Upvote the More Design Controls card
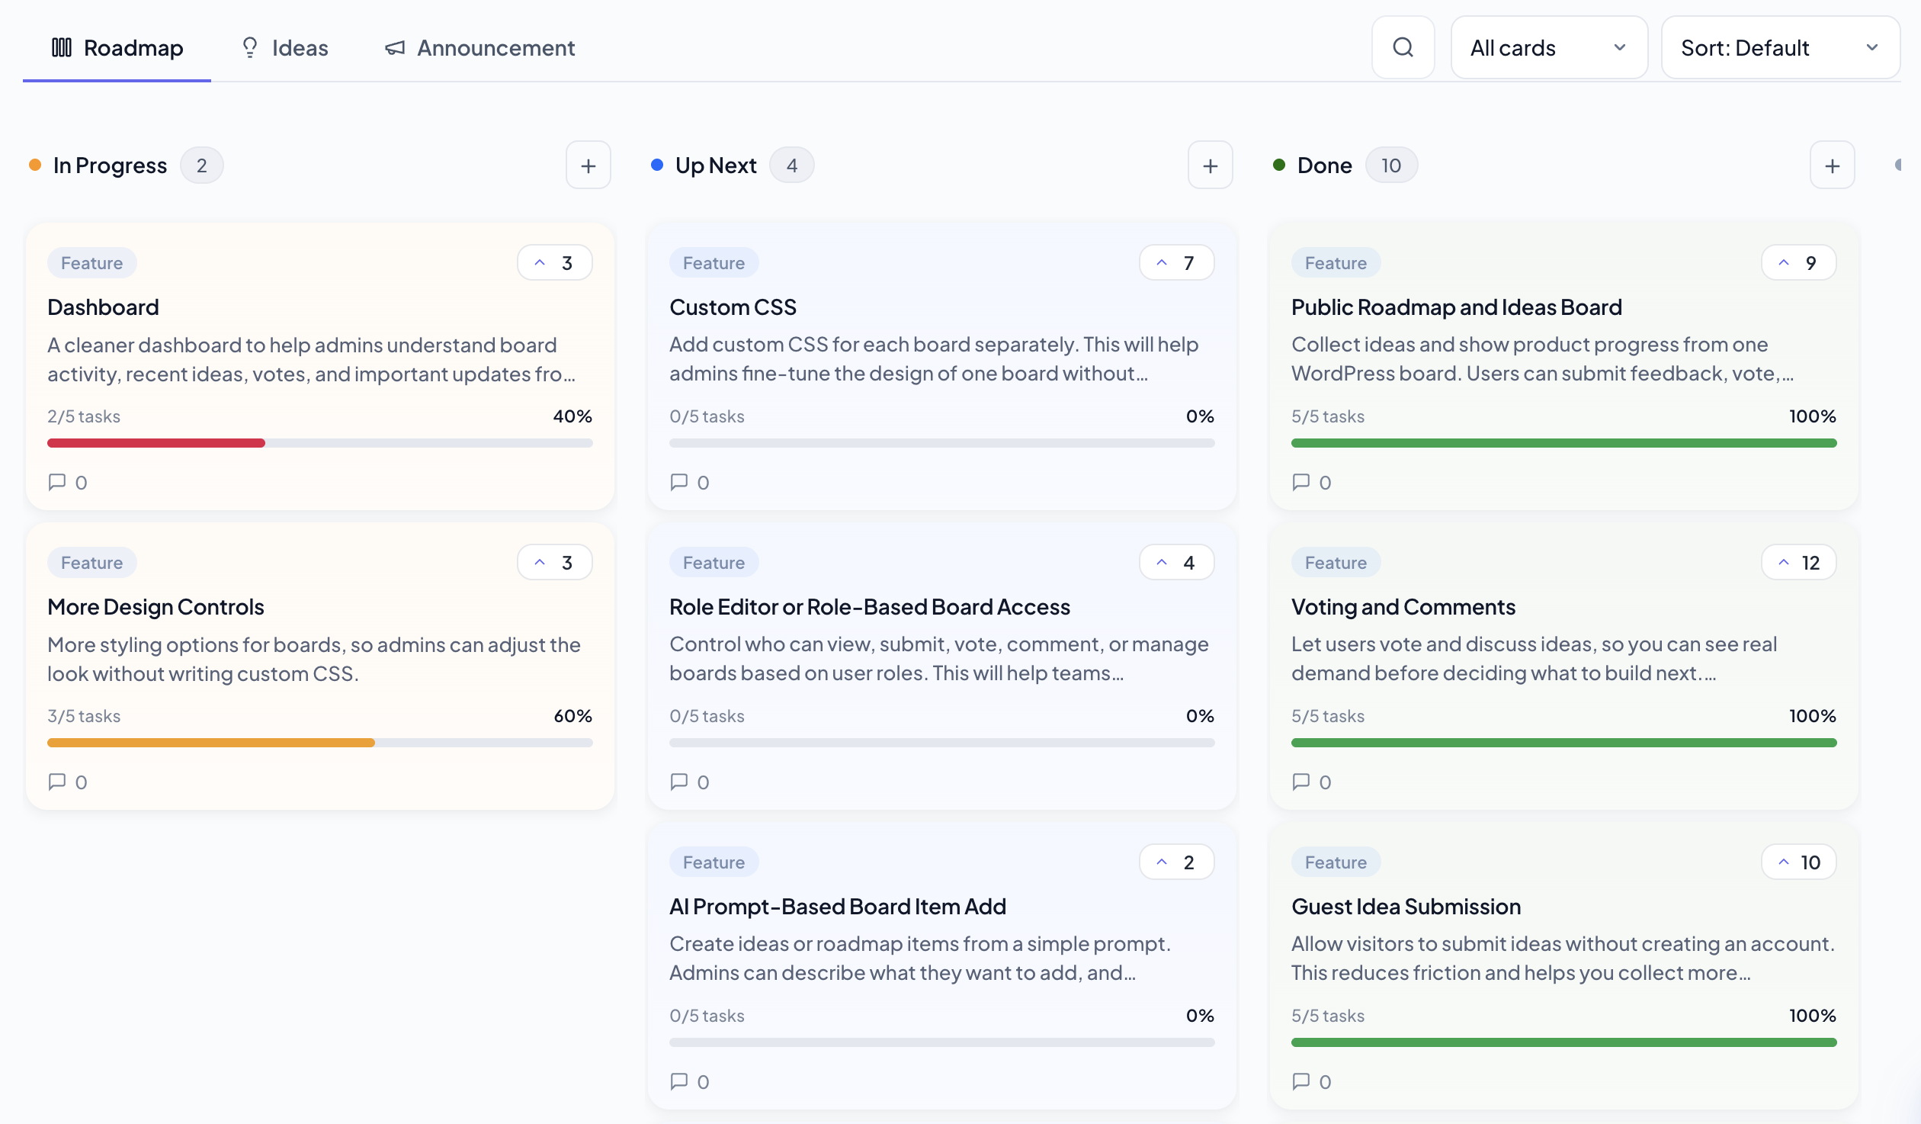 (554, 563)
